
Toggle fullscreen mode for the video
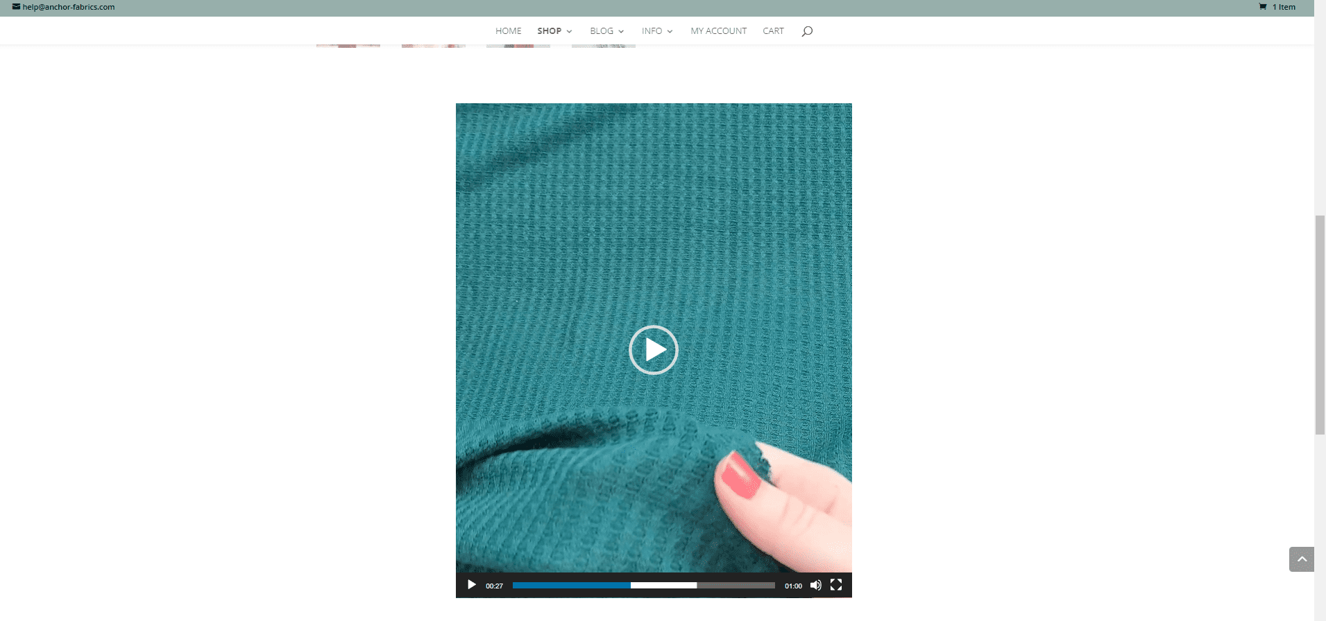pyautogui.click(x=836, y=585)
